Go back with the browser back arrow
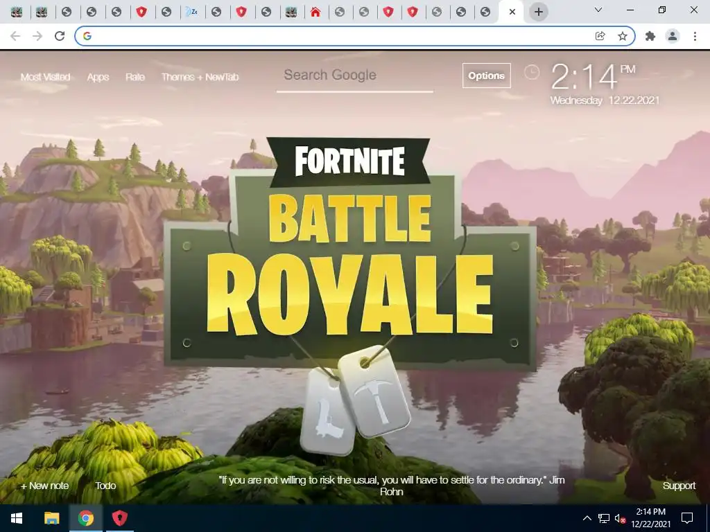This screenshot has height=532, width=710. pos(15,36)
